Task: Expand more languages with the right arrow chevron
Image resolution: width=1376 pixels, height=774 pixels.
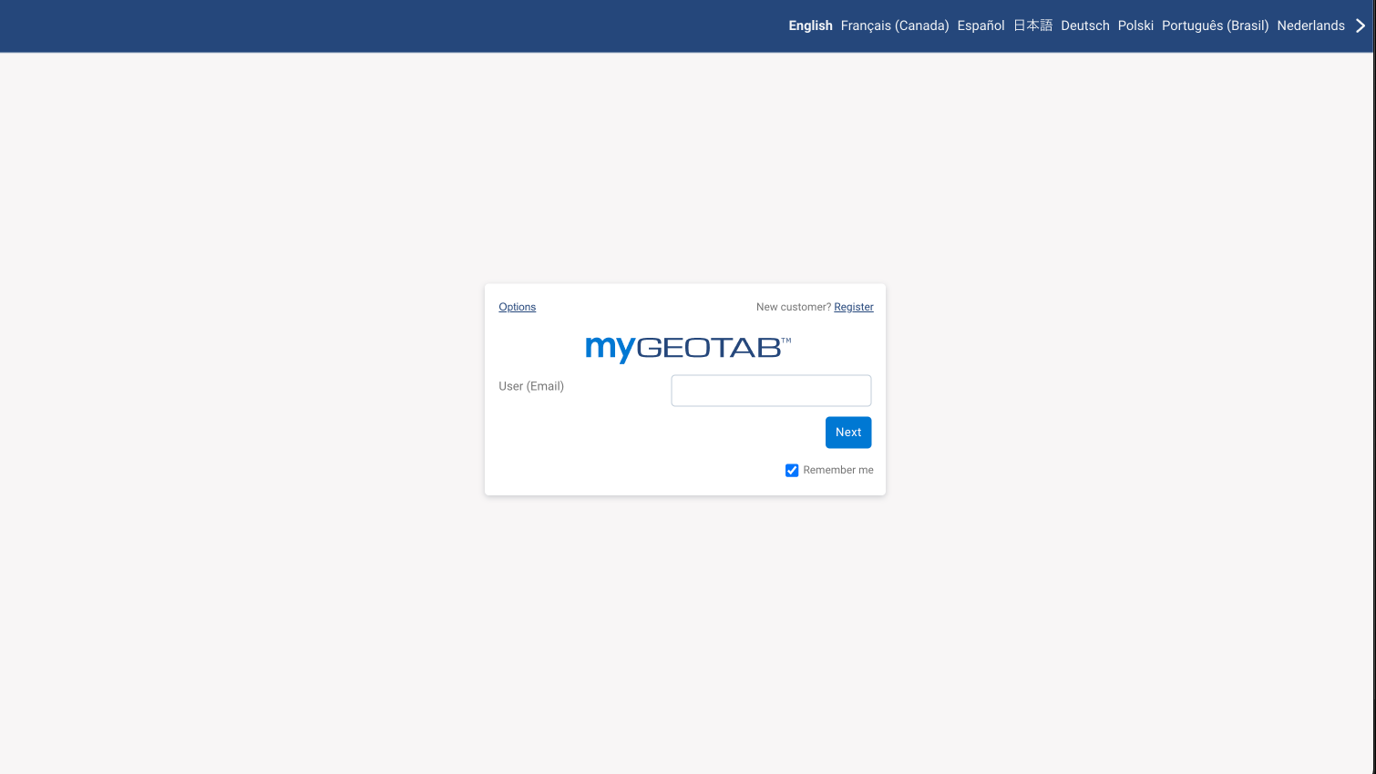Action: [1360, 25]
